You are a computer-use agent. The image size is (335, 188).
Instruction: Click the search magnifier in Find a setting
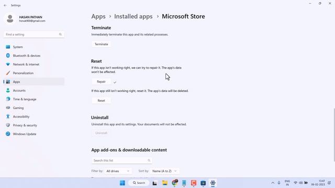pos(61,34)
